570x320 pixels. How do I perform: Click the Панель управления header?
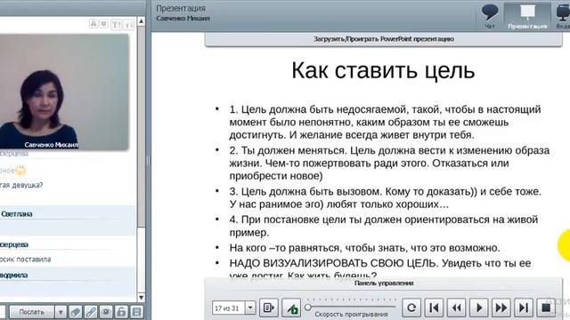point(384,283)
